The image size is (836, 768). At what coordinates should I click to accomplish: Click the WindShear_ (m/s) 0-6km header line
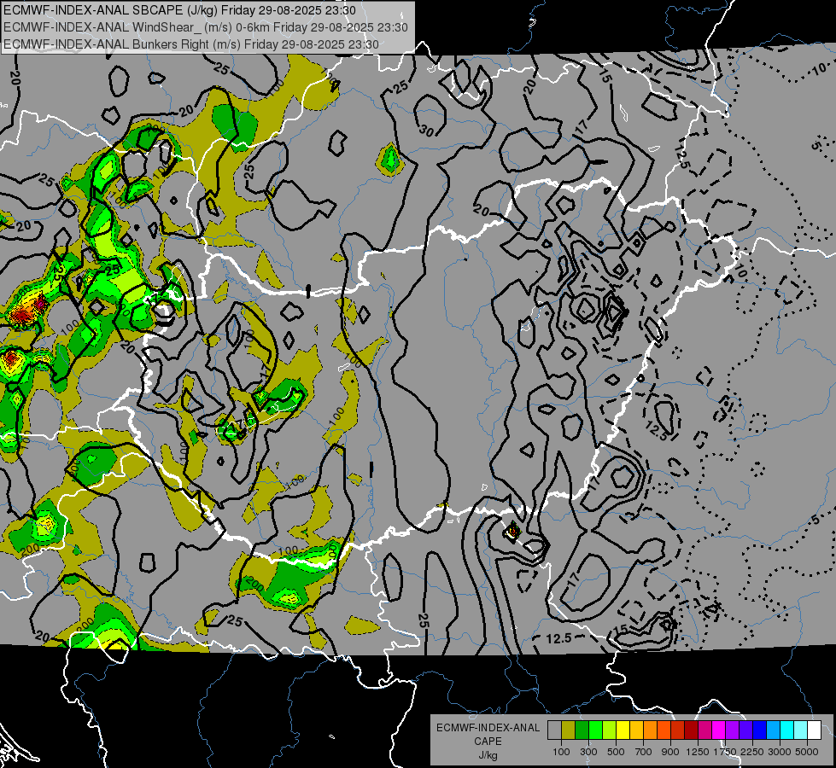[x=205, y=27]
